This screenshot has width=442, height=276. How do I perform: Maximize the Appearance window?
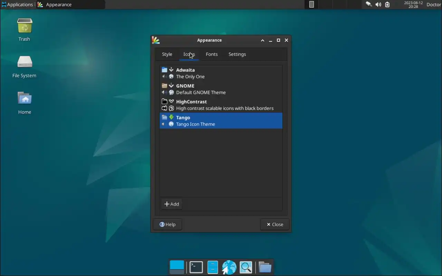click(278, 40)
